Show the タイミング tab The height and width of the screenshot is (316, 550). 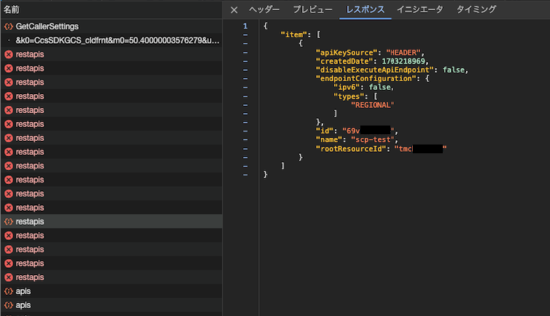476,9
